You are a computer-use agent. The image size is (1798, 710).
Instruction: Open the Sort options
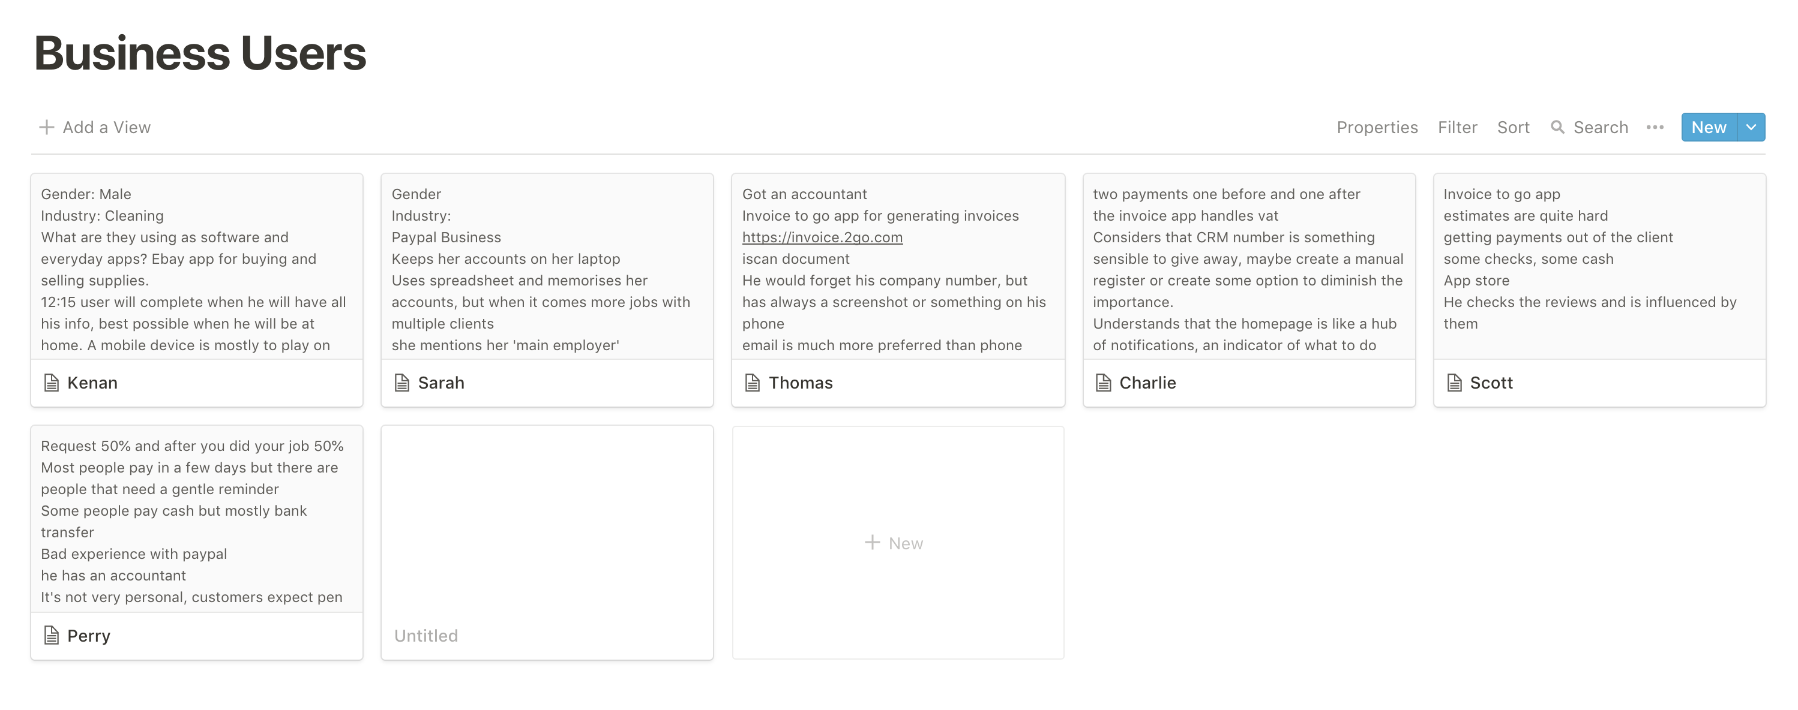[x=1513, y=128]
